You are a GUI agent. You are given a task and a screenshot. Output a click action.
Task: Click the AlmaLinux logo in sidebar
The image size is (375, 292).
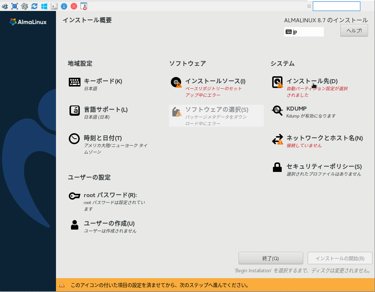27,22
